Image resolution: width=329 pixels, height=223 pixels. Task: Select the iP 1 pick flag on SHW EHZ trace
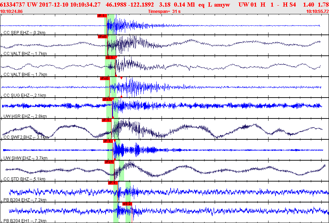108,141
